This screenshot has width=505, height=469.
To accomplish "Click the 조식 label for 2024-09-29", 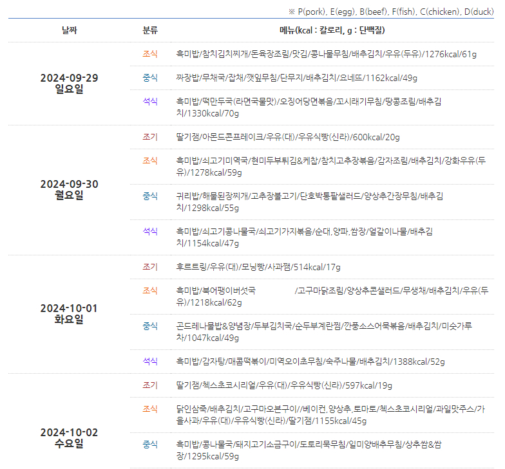I will tap(150, 54).
